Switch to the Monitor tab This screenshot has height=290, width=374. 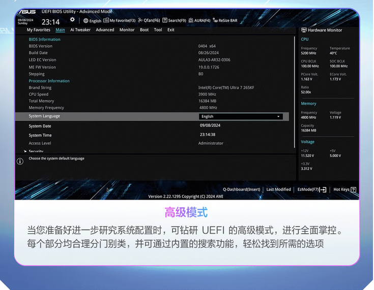coord(127,30)
